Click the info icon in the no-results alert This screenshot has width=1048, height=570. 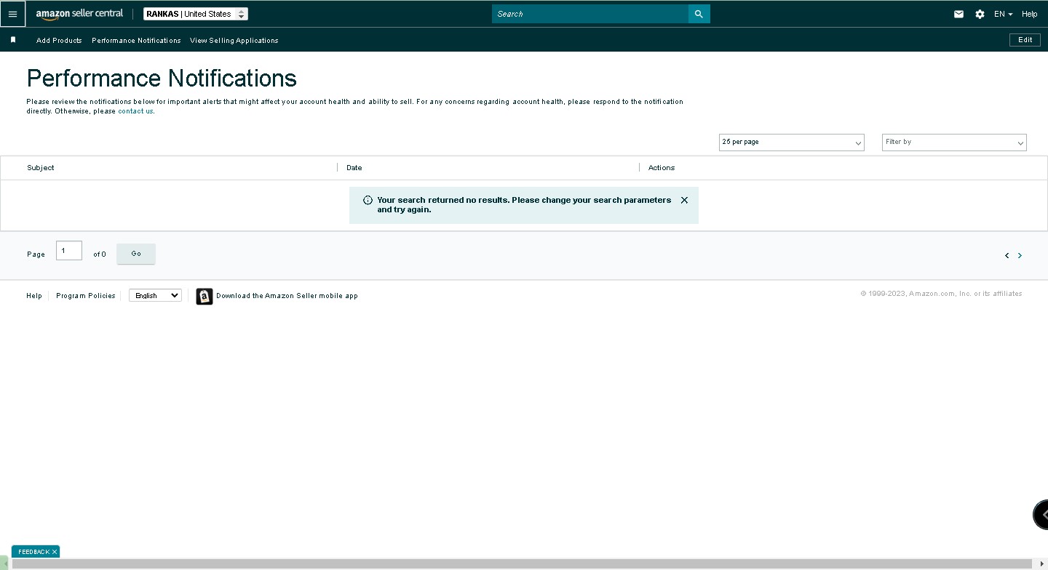[368, 200]
